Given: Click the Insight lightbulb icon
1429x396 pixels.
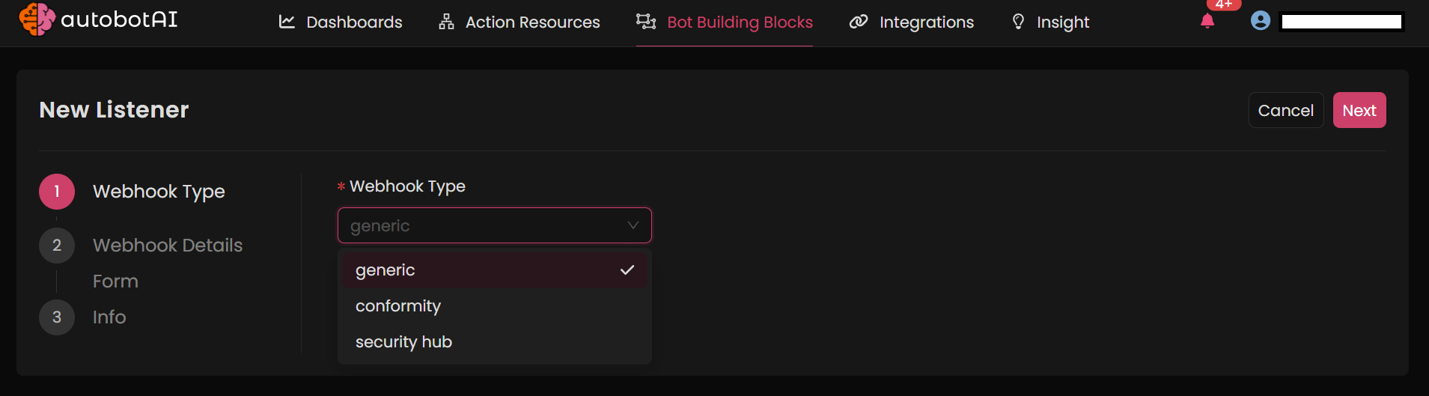Looking at the screenshot, I should pos(1018,22).
